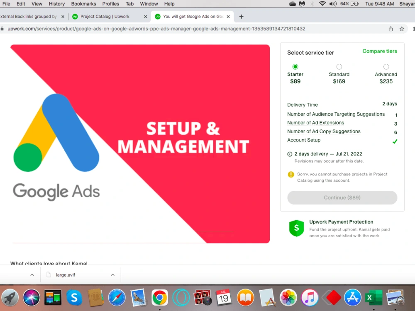Open the App Store from dock

click(352, 297)
